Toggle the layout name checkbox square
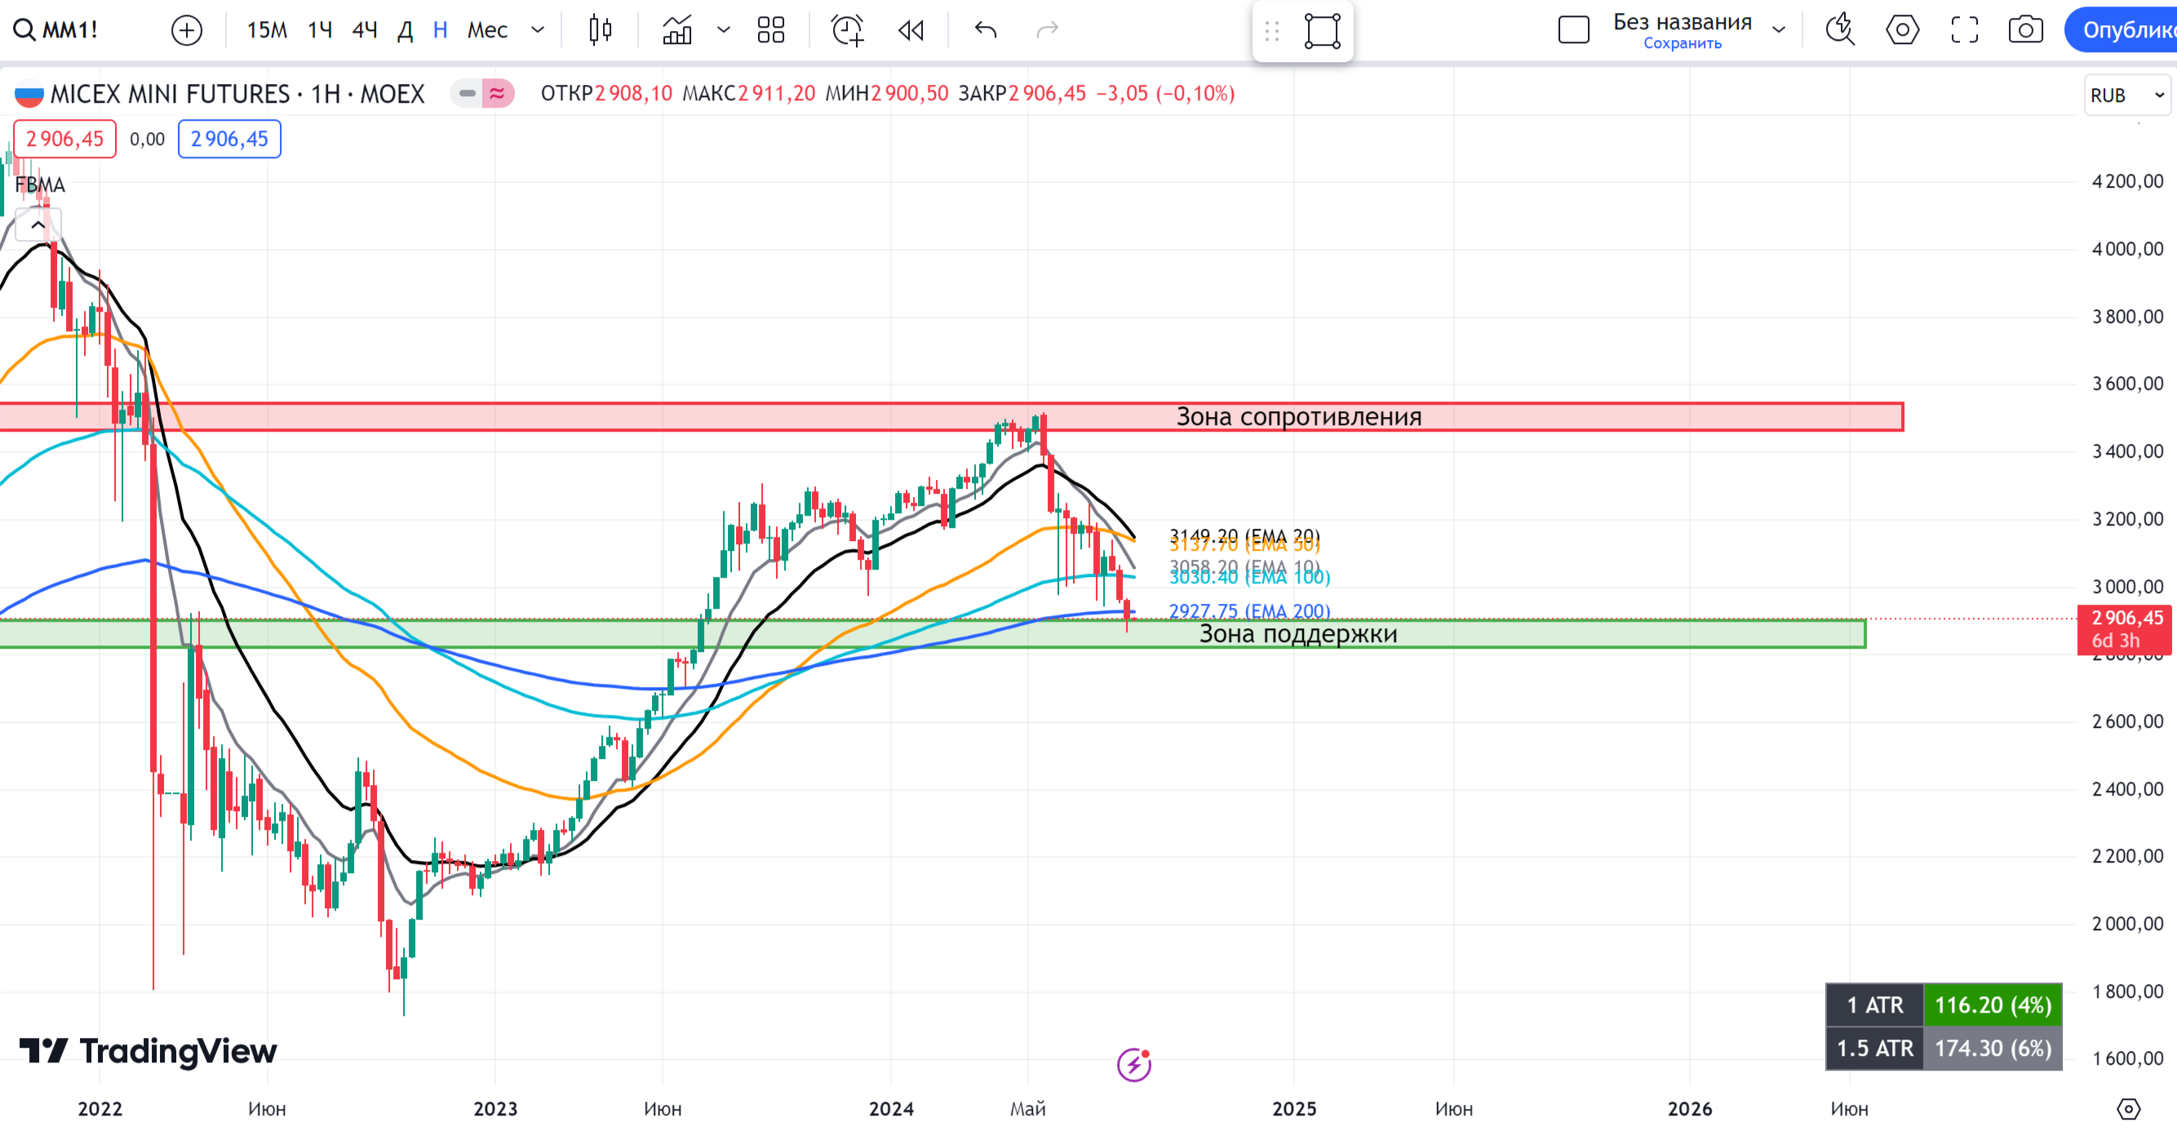This screenshot has height=1131, width=2177. [1572, 30]
